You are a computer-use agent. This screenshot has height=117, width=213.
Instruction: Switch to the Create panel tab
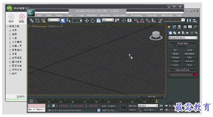click(x=169, y=27)
